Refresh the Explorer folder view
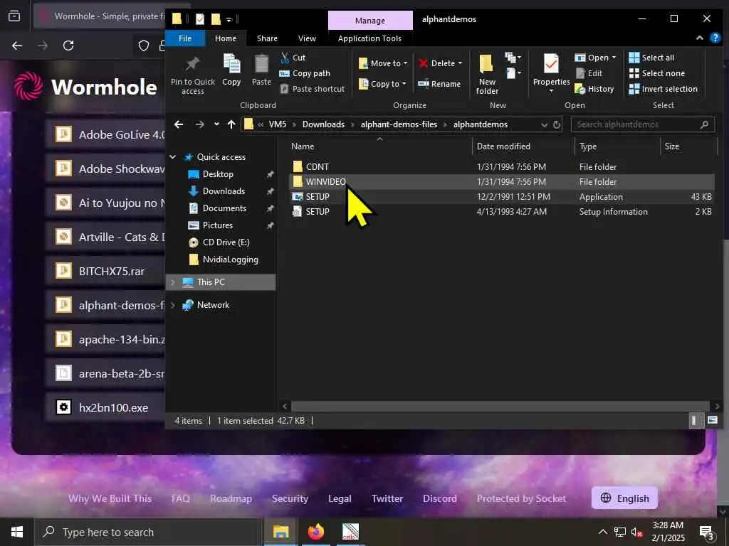This screenshot has height=546, width=729. pyautogui.click(x=556, y=125)
